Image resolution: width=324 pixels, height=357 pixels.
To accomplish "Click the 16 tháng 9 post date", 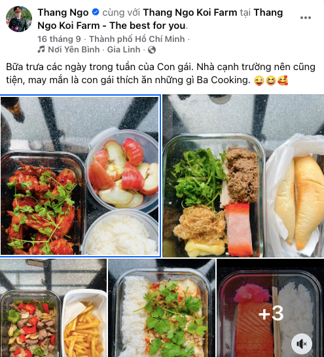I will (59, 39).
